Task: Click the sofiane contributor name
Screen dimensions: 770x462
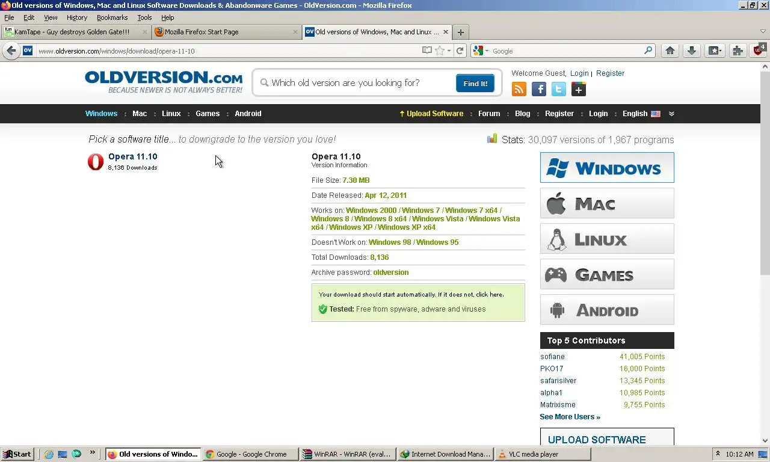Action: 552,357
